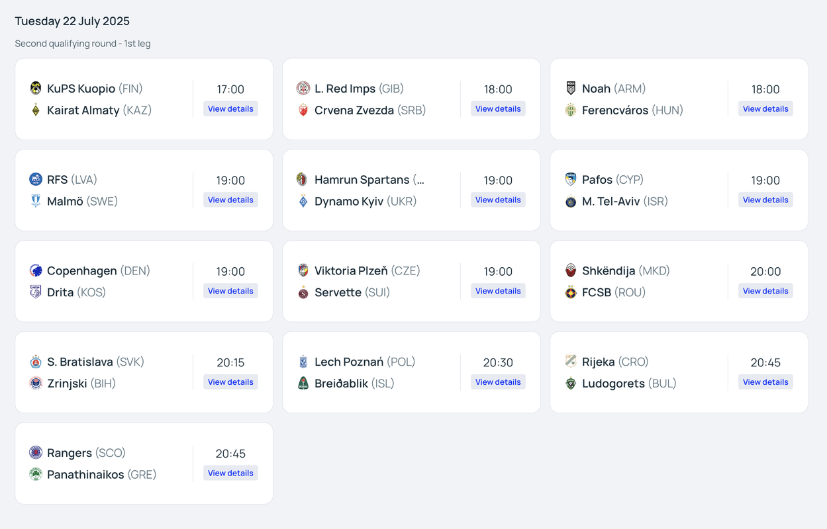This screenshot has height=529, width=827.
Task: View details for Noah vs Ferencváros
Action: [765, 108]
